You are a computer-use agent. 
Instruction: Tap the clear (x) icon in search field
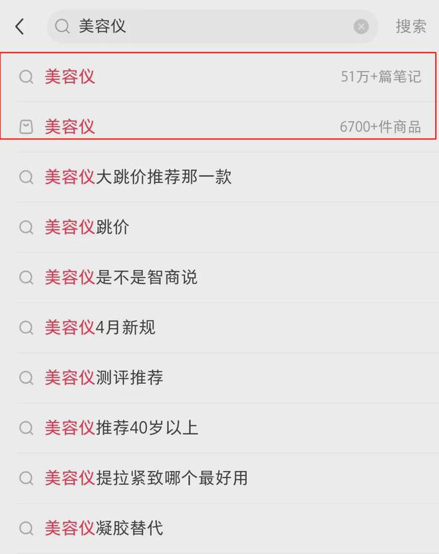click(x=361, y=27)
